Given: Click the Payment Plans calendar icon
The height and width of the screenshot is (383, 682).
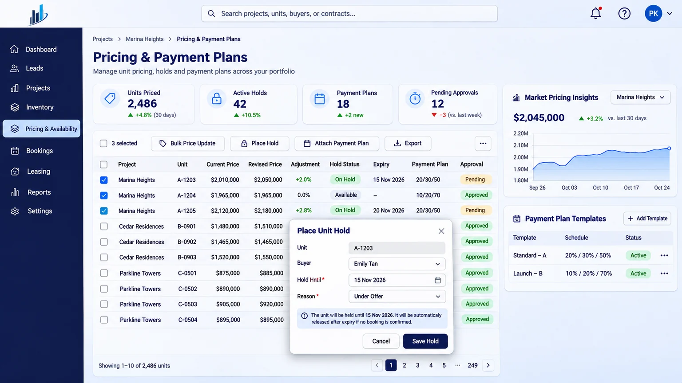Looking at the screenshot, I should coord(320,98).
